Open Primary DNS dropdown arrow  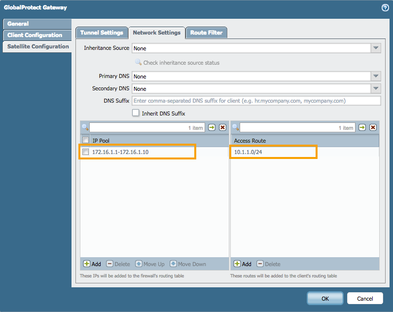tap(376, 76)
